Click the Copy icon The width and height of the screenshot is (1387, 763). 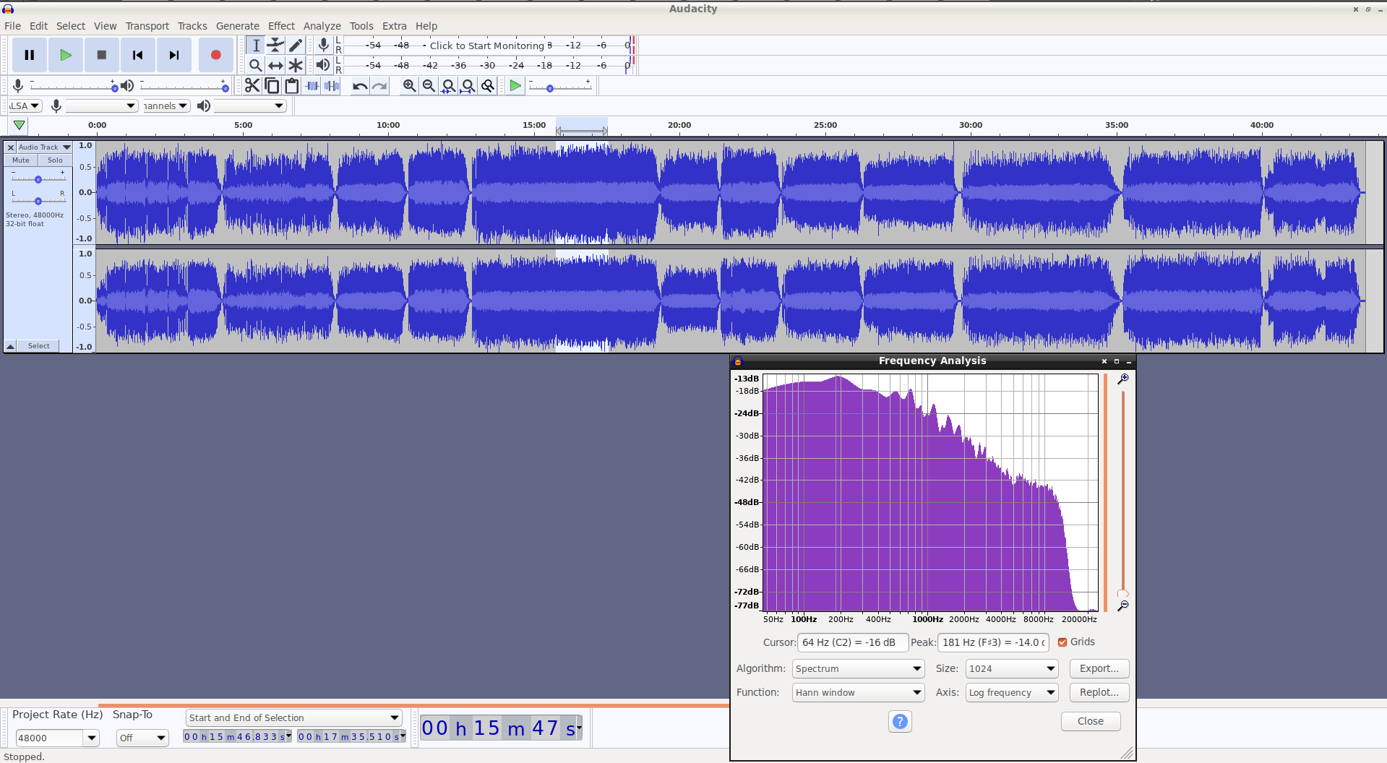272,85
